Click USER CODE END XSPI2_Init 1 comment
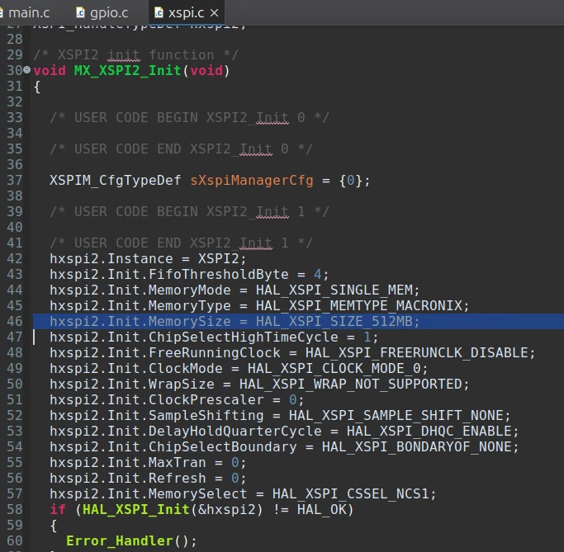The width and height of the screenshot is (564, 552). pyautogui.click(x=181, y=243)
